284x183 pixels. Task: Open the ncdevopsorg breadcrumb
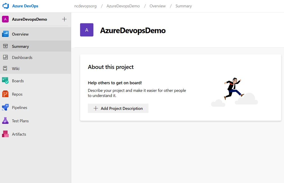coord(85,6)
